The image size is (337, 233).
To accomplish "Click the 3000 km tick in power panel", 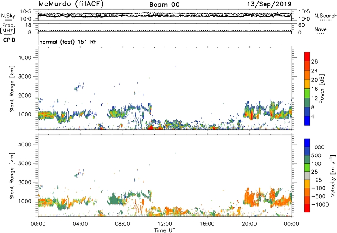I will coord(25,77).
